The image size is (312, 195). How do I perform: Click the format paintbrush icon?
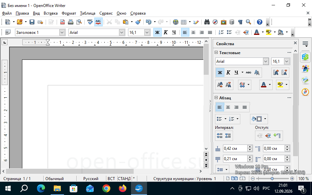click(138, 22)
